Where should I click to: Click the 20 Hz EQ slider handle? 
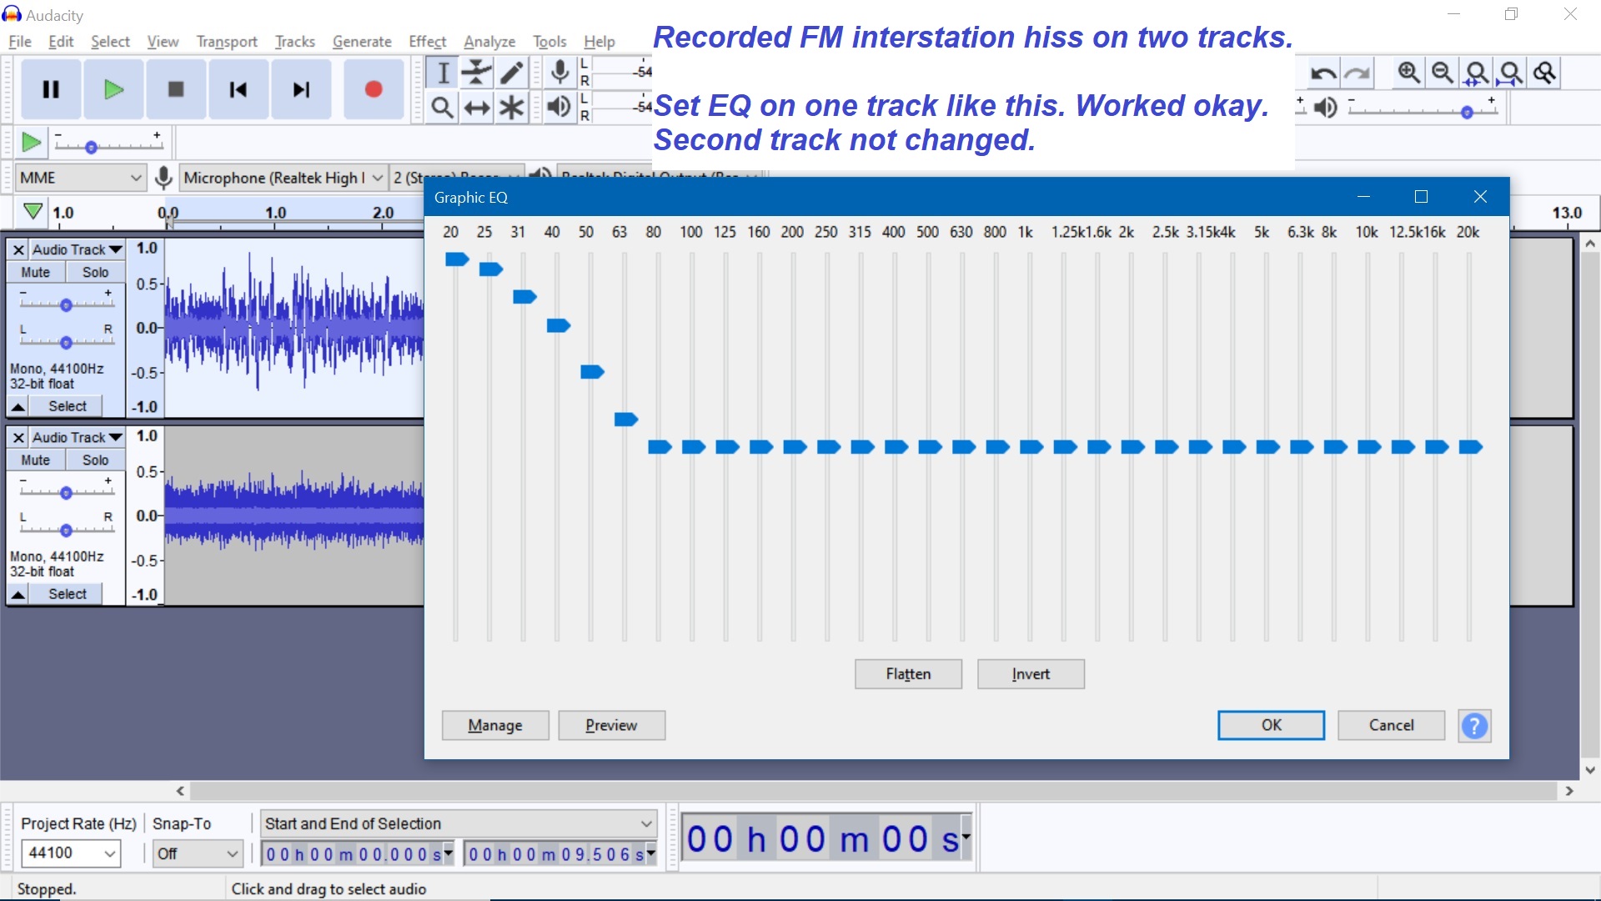click(457, 259)
